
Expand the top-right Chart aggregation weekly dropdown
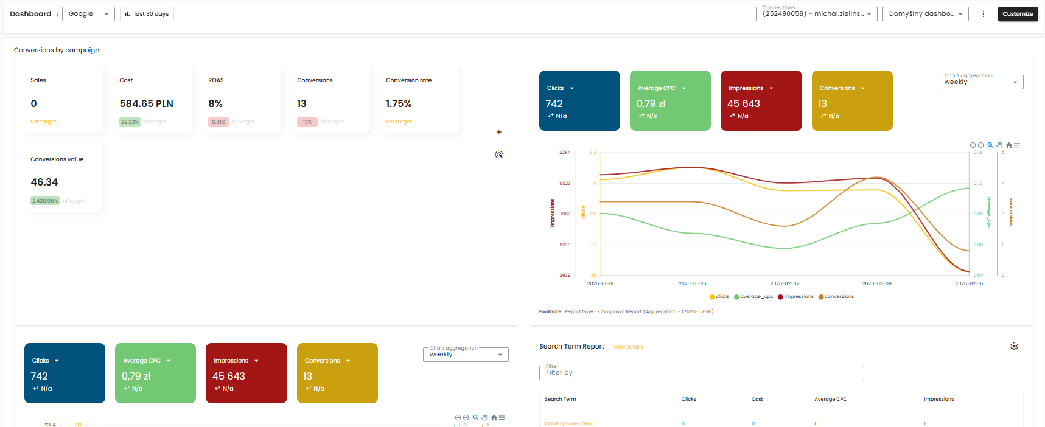980,82
